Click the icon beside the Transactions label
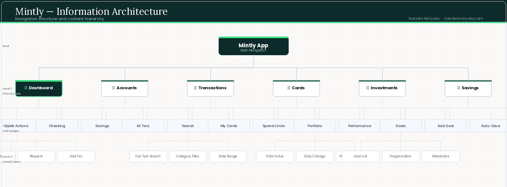The height and width of the screenshot is (187, 507). (195, 88)
